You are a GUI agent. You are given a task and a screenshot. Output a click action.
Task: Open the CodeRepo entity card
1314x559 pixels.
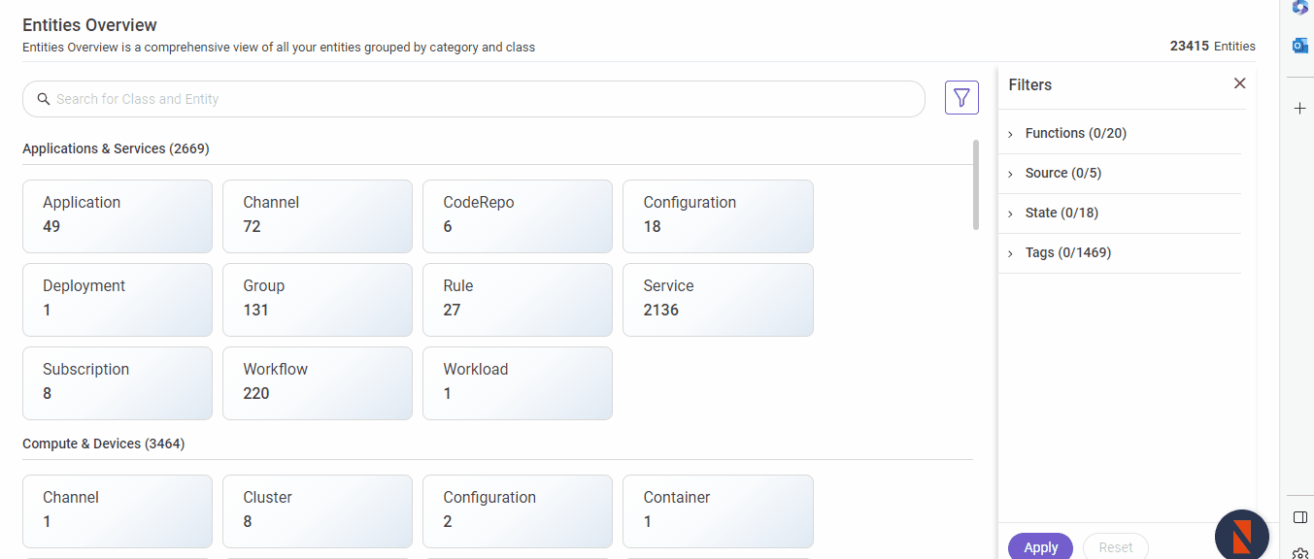pos(518,216)
